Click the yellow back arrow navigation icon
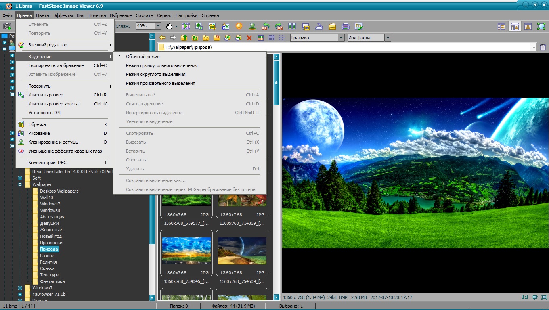Image resolution: width=549 pixels, height=310 pixels. point(162,38)
